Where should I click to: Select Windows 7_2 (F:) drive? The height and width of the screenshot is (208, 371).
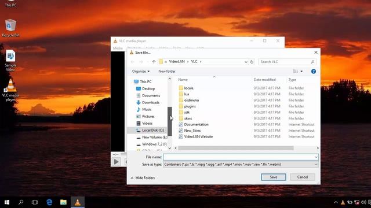pos(152,144)
